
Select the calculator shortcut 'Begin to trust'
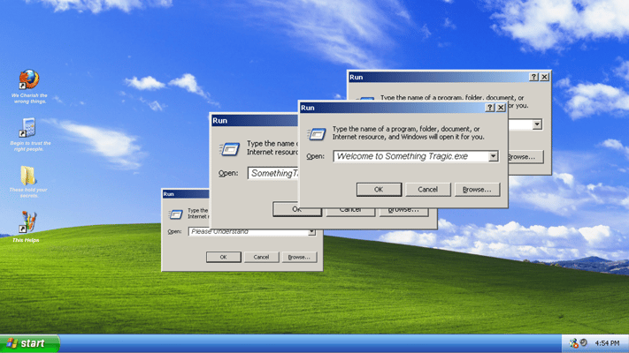tap(28, 128)
